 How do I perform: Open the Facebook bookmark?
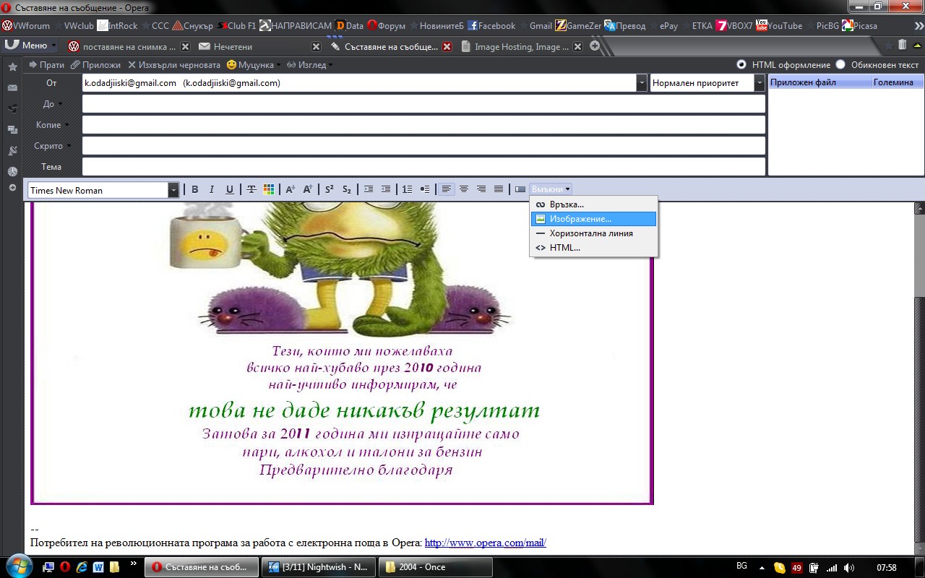tap(491, 25)
